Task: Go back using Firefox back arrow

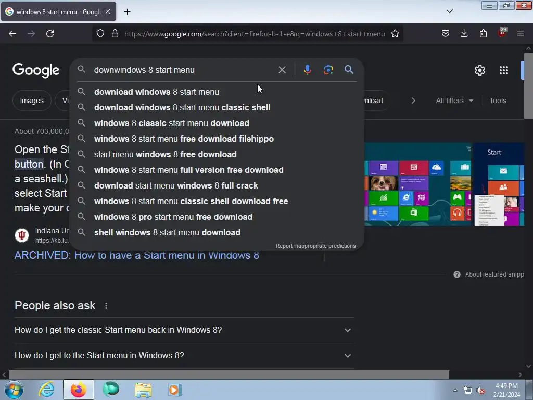Action: (x=12, y=34)
